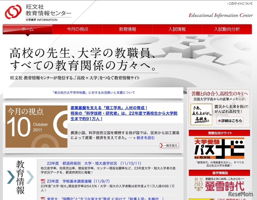This screenshot has width=257, height=200.
Task: Select ホーム in the navigation bar
Action: point(27,29)
